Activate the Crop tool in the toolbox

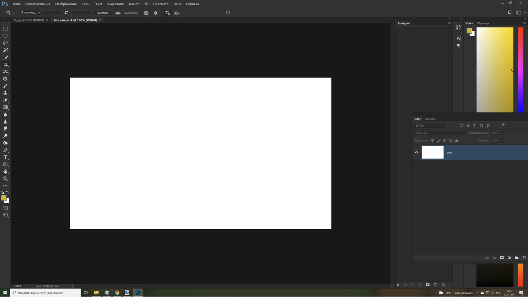[x=5, y=64]
